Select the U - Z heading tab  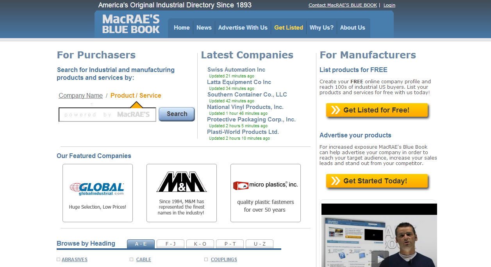tap(260, 244)
